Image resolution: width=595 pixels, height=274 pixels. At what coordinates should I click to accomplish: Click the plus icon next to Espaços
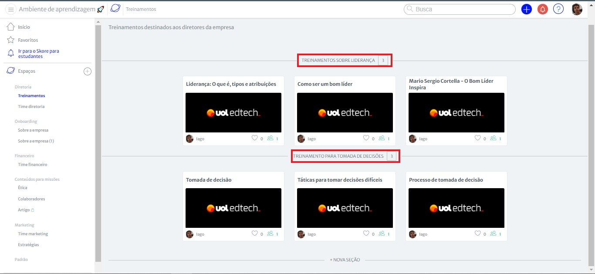point(88,71)
